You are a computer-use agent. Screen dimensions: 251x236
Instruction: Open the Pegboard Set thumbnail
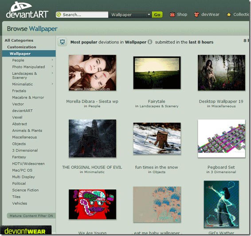coord(221,139)
